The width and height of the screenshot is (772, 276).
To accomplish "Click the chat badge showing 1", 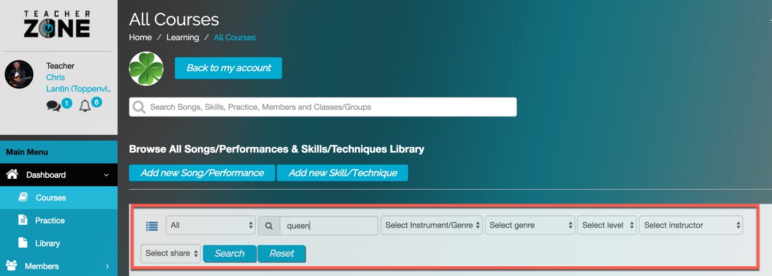I will (66, 103).
